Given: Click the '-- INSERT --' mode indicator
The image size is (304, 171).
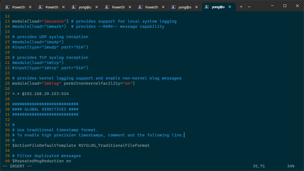Looking at the screenshot, I should coord(17,166).
